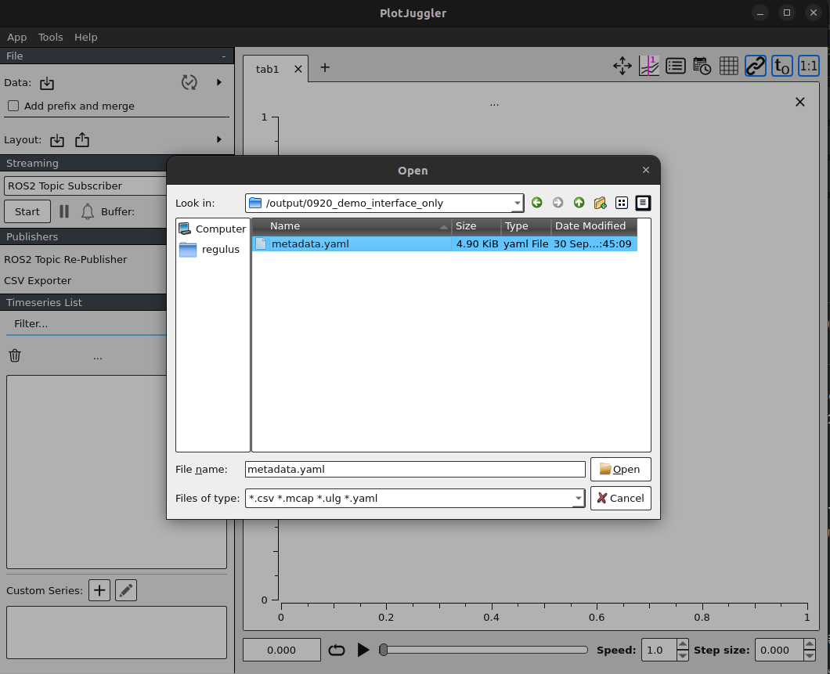Increase Step size with up arrow
This screenshot has height=674, width=830.
(810, 644)
